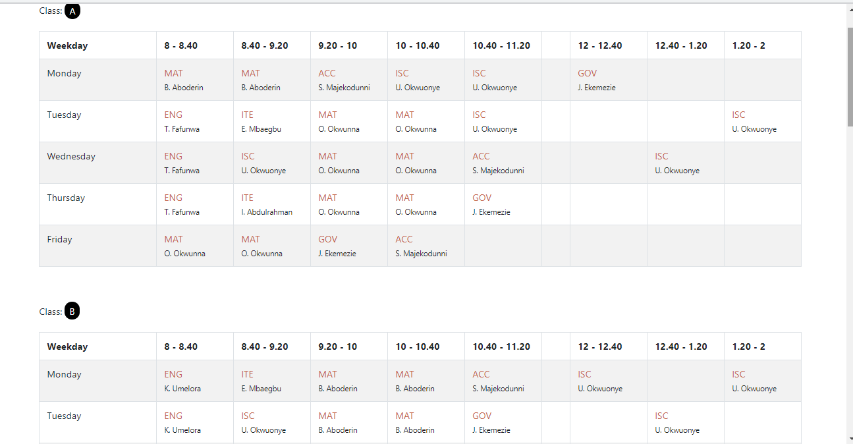Viewport: 853px width, 444px height.
Task: Click Class B 12 - 12.40 header
Action: point(608,347)
